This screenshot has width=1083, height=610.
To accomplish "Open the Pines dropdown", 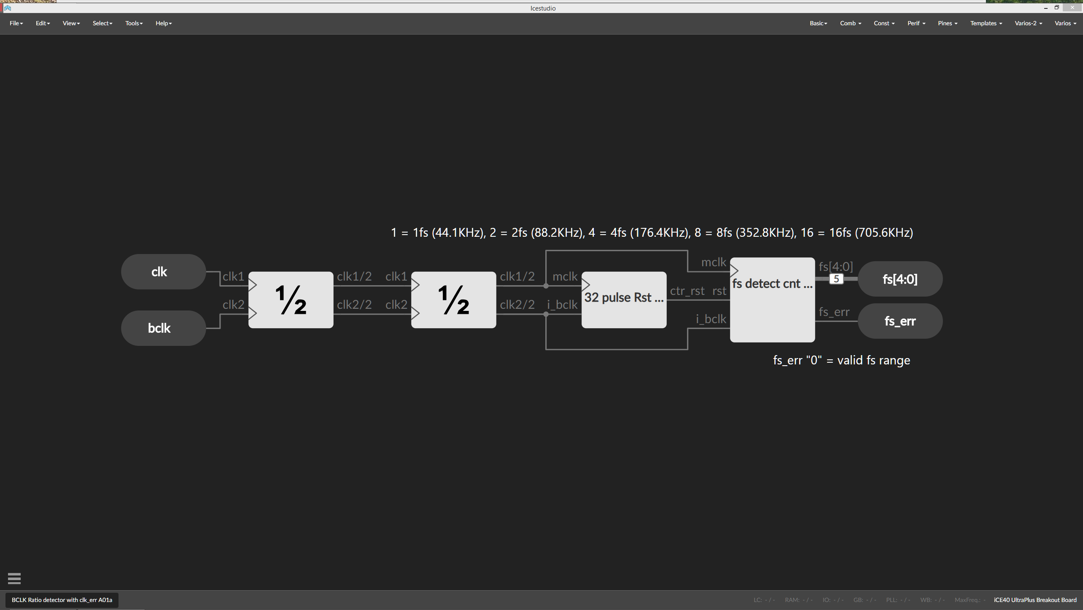I will (x=947, y=23).
